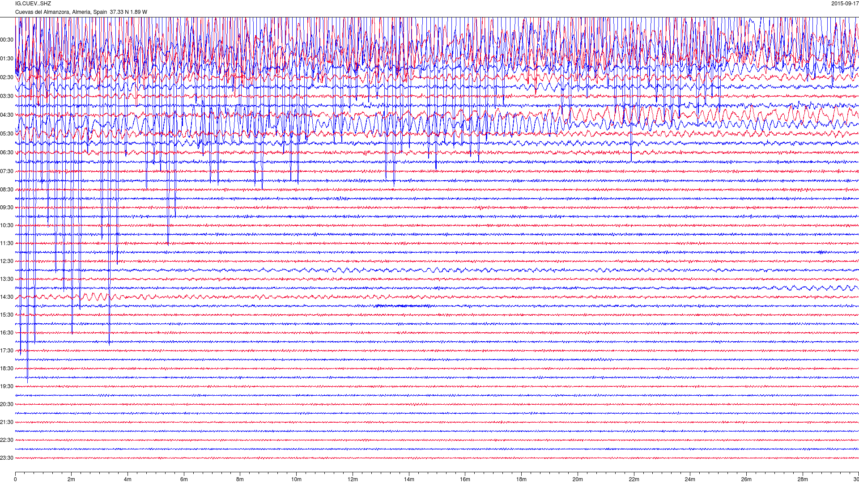
Task: Select the 08:30 time row label
Action: click(7, 190)
